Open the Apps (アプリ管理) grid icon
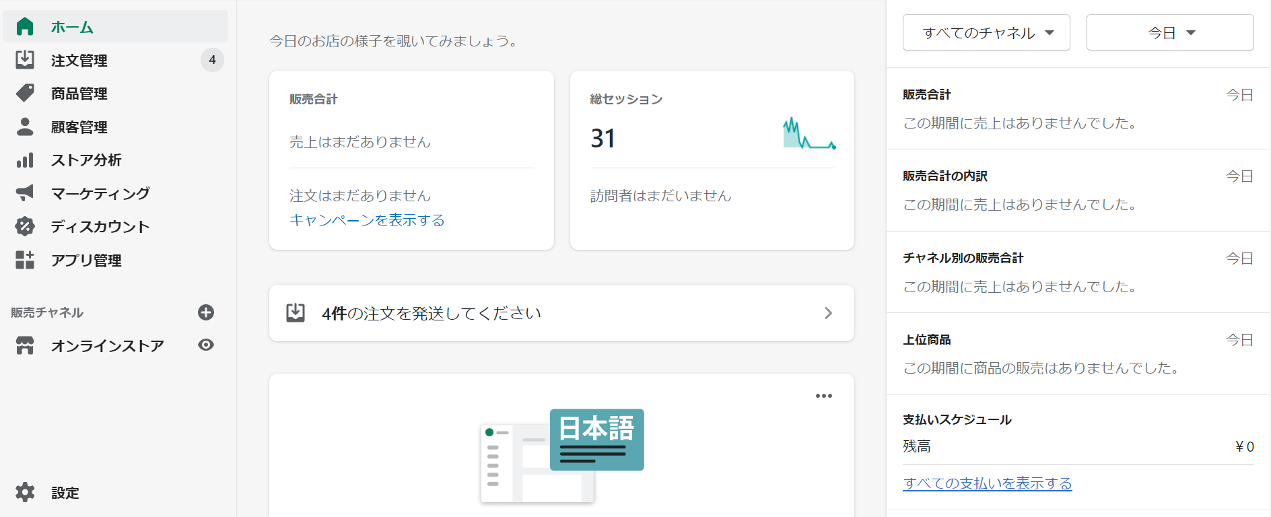 [25, 260]
